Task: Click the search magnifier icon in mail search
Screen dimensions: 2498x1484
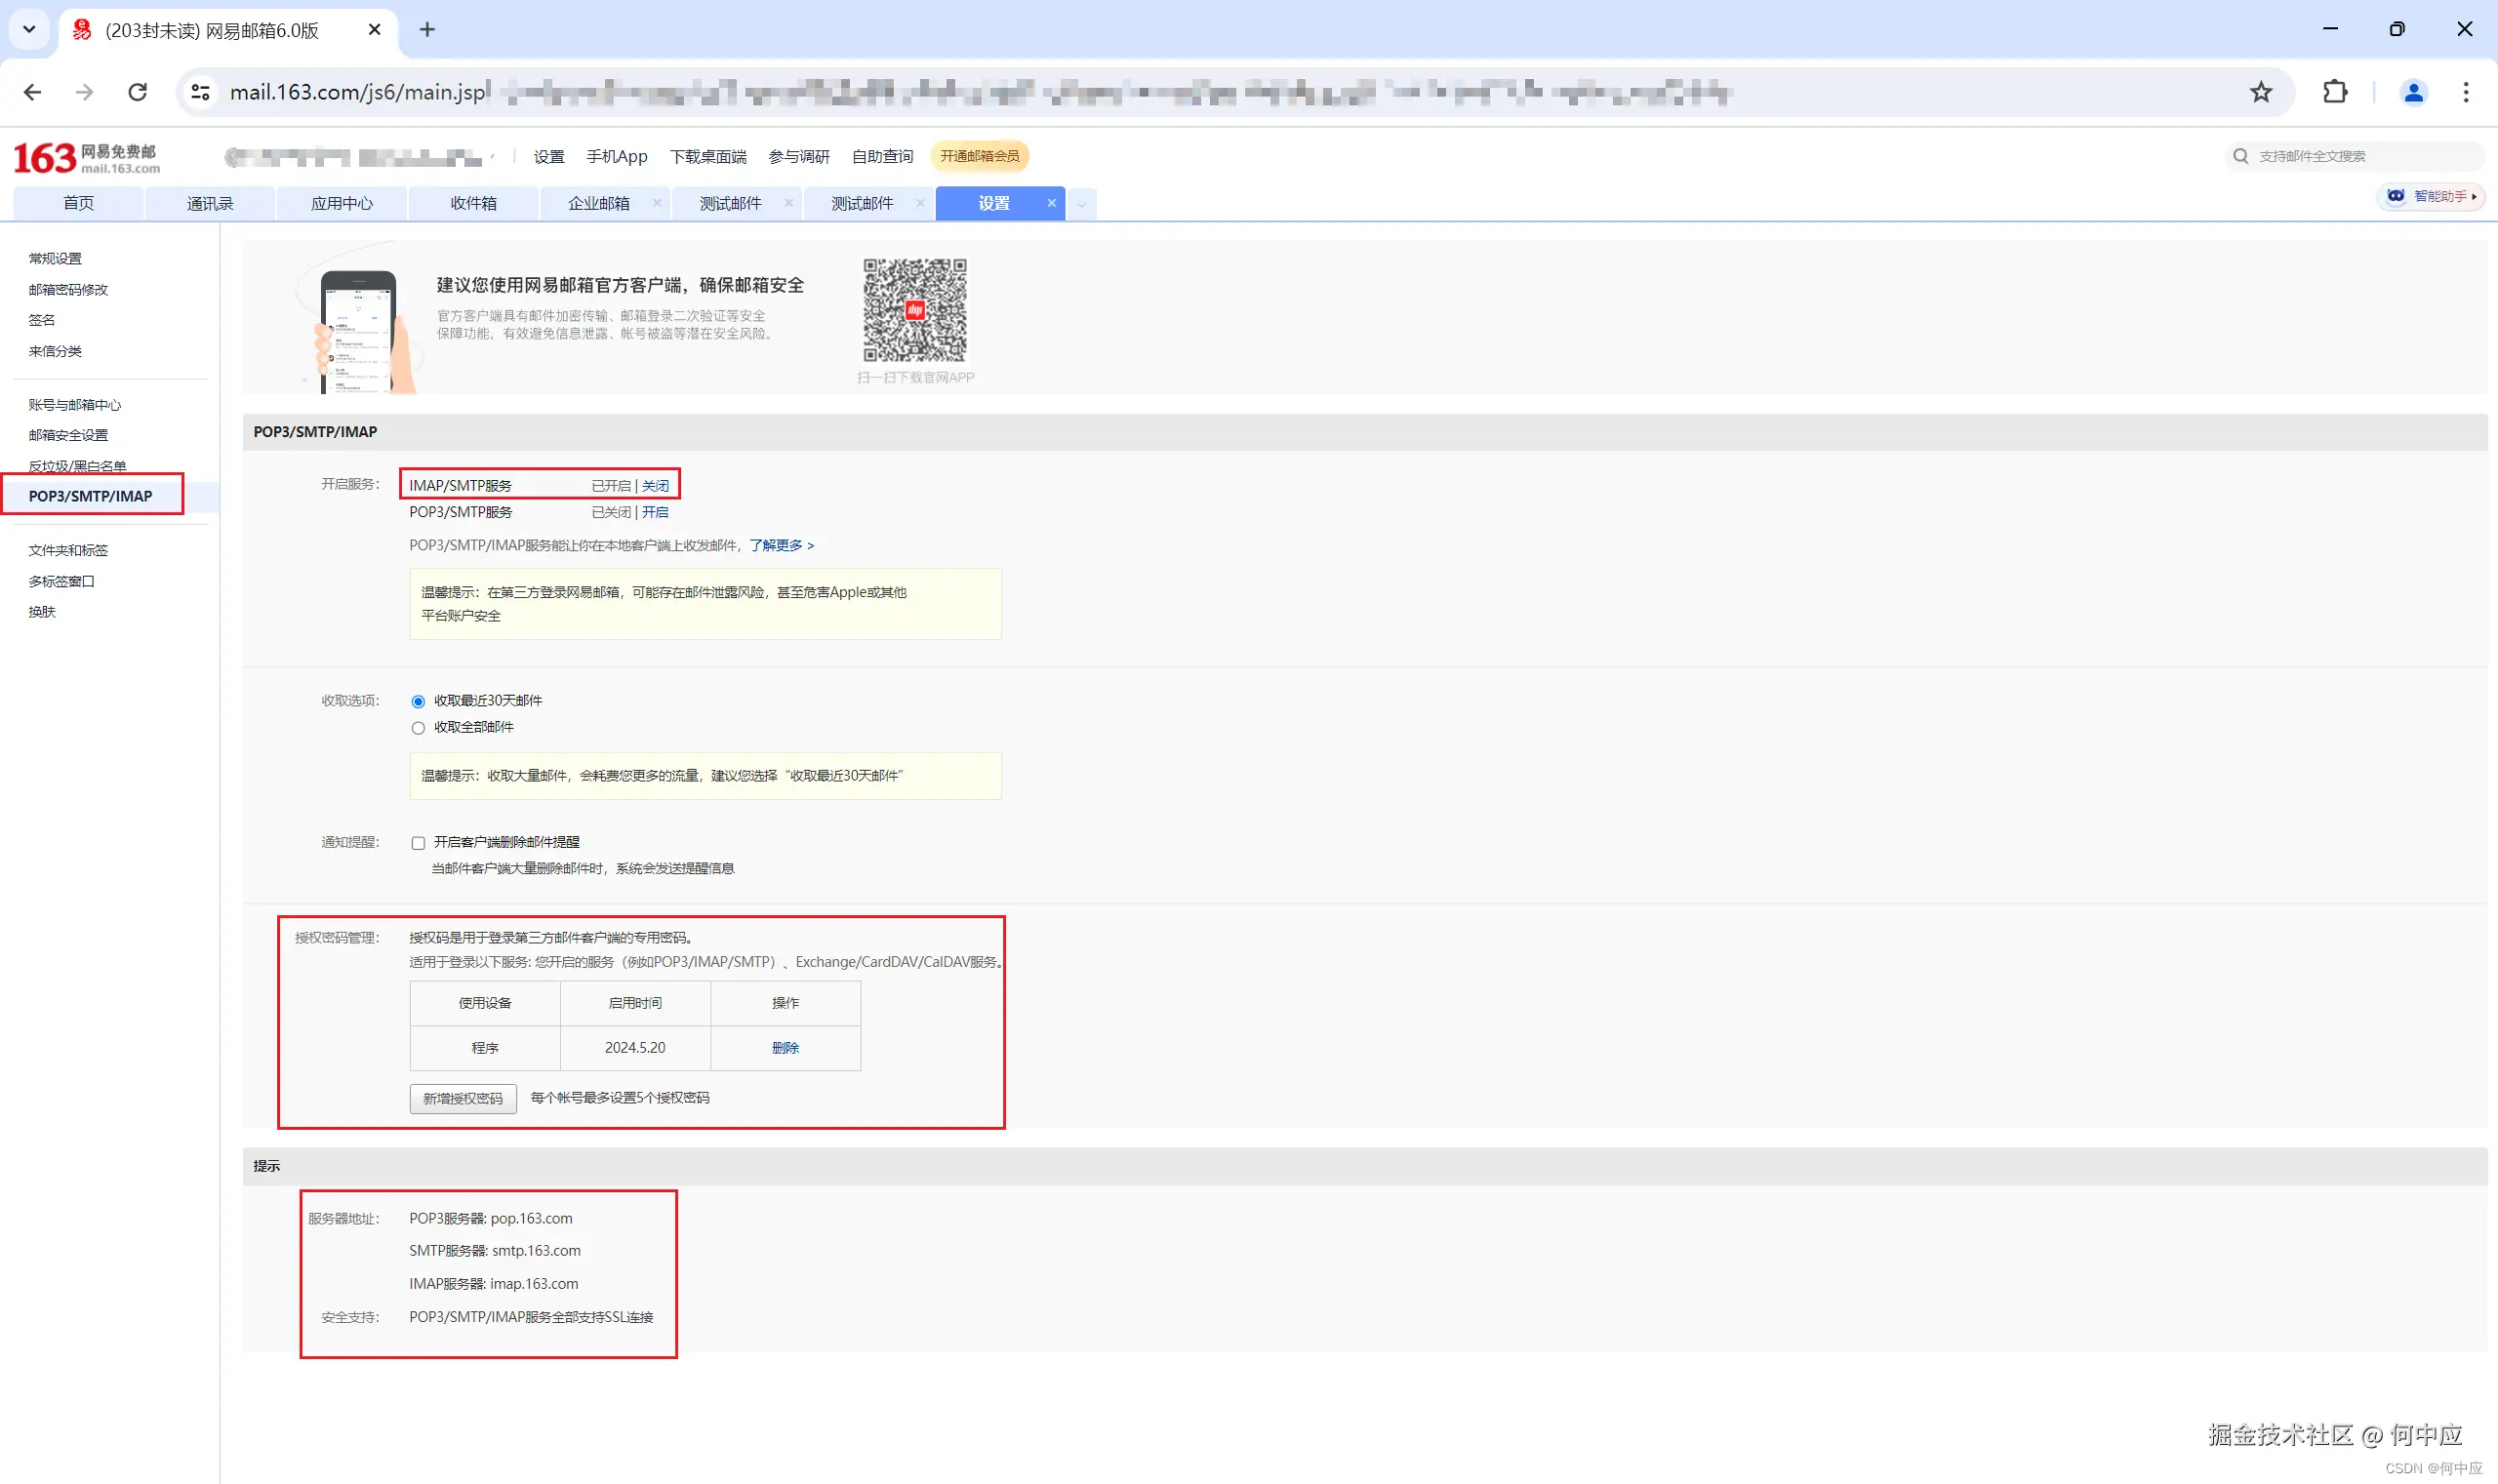Action: coord(2241,156)
